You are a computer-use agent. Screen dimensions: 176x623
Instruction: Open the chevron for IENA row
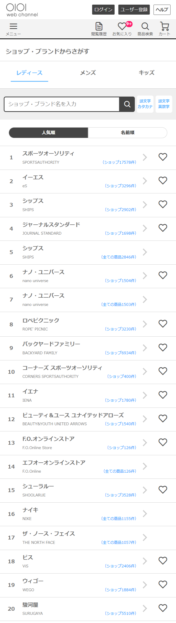pos(145,395)
